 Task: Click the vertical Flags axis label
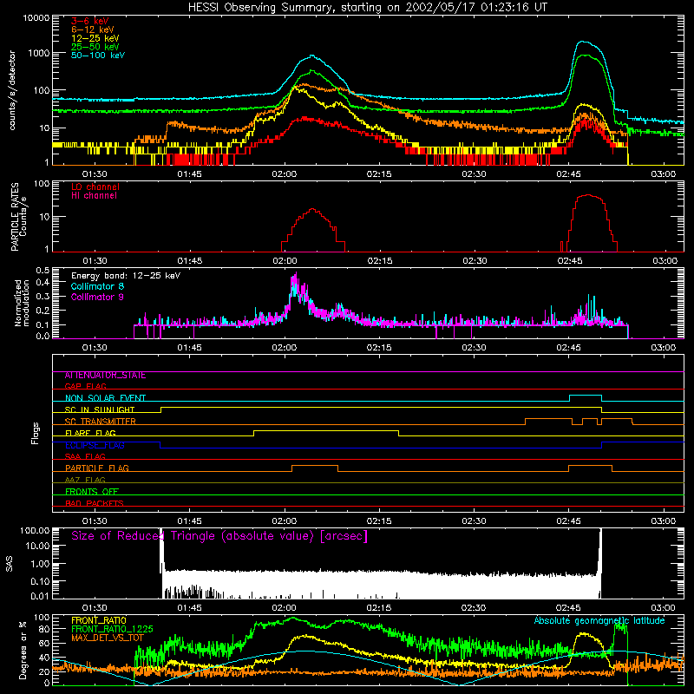35,434
